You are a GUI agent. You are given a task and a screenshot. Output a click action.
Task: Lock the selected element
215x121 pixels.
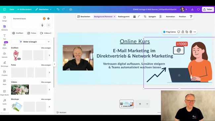coord(183,32)
